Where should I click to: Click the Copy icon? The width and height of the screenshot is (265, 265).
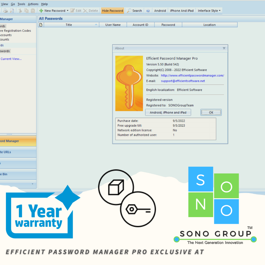tap(26, 11)
